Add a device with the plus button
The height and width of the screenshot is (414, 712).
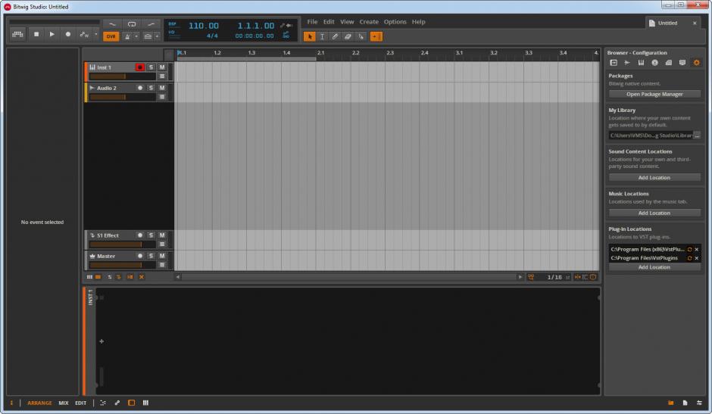(x=101, y=341)
